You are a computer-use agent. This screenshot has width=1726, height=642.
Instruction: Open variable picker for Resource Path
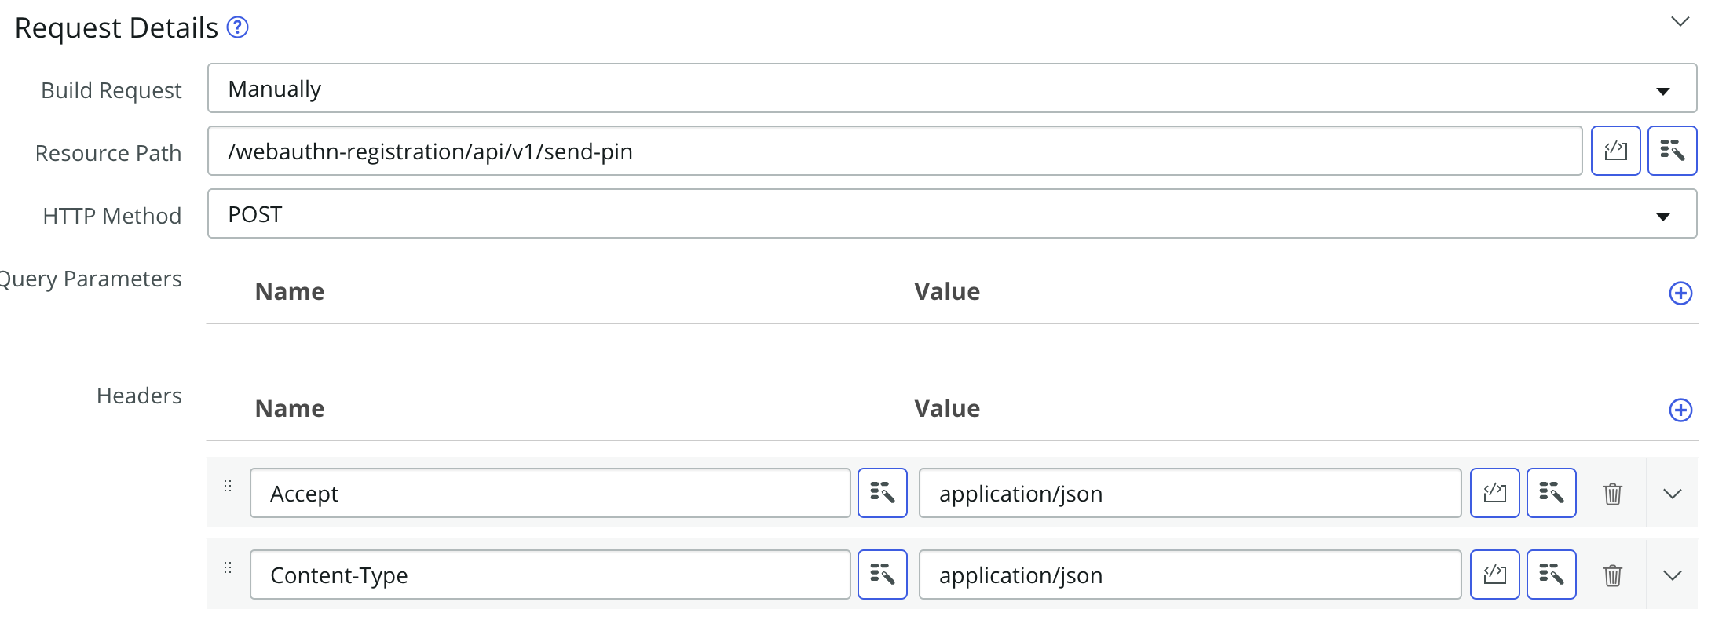coord(1672,151)
